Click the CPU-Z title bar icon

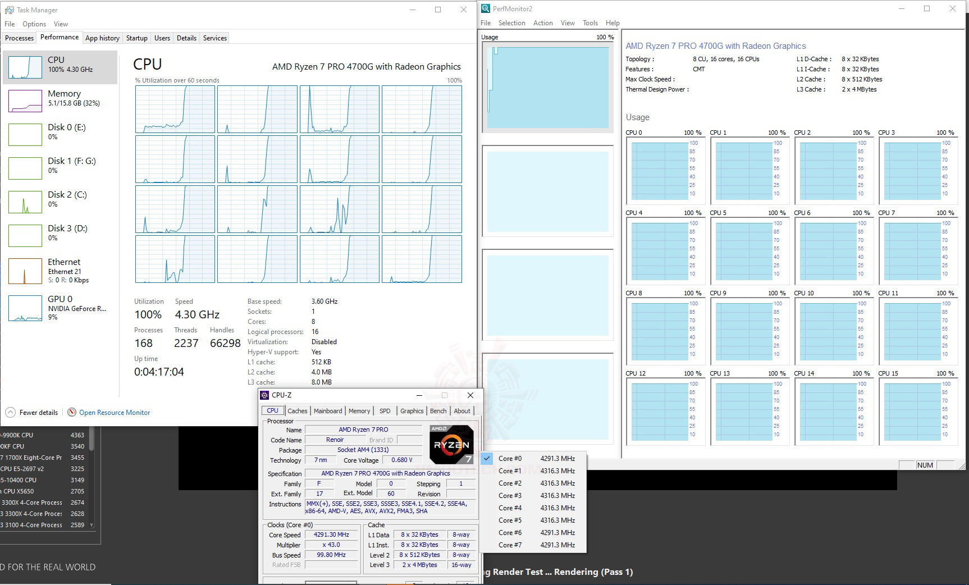[x=265, y=395]
